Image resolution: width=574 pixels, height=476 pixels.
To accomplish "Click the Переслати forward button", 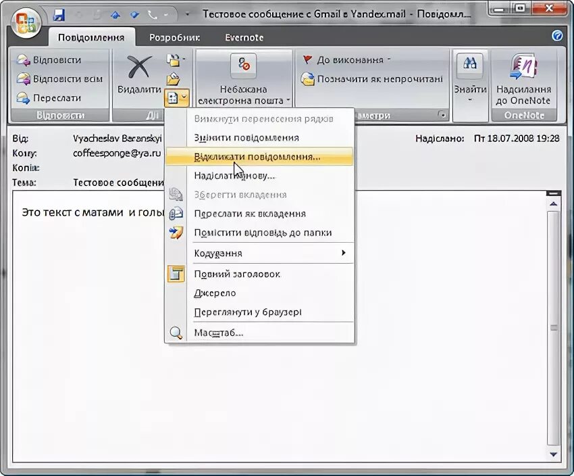I will pyautogui.click(x=49, y=98).
